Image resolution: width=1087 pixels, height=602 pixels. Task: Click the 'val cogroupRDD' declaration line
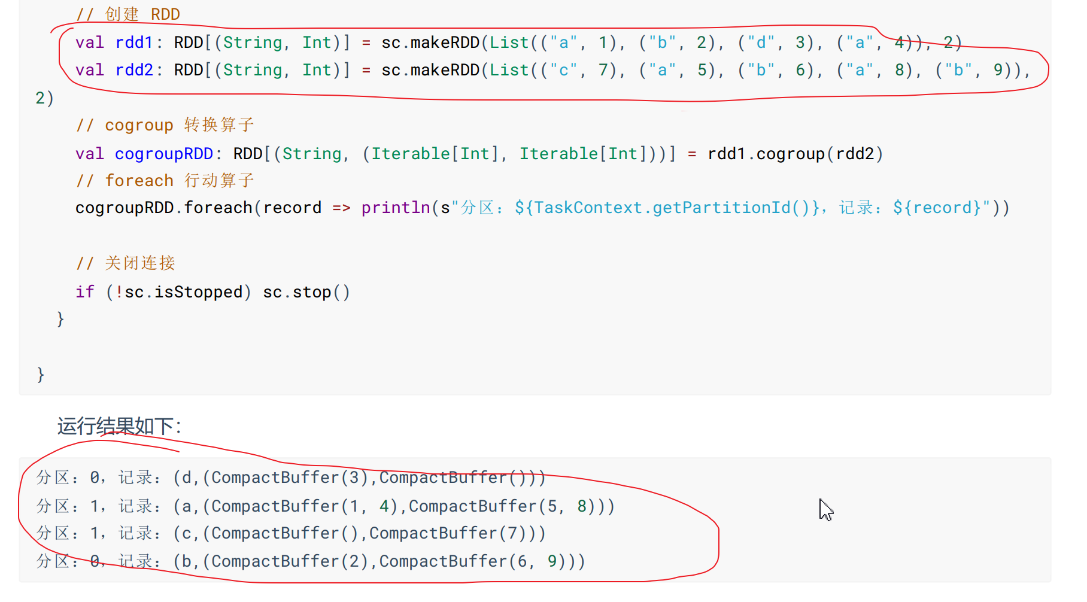coord(479,154)
